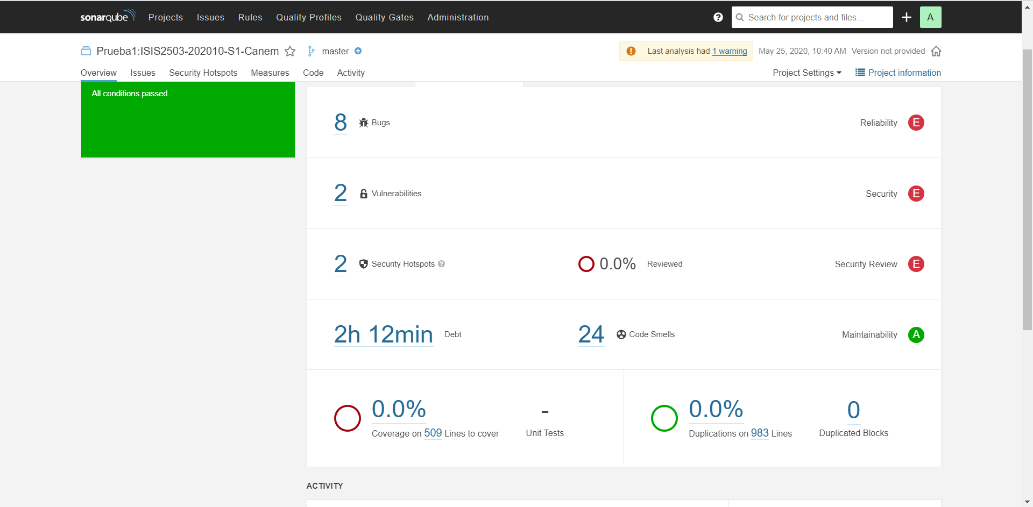Screen dimensions: 1033x507
Task: Click the 2 security hotspots count link
Action: pos(341,264)
